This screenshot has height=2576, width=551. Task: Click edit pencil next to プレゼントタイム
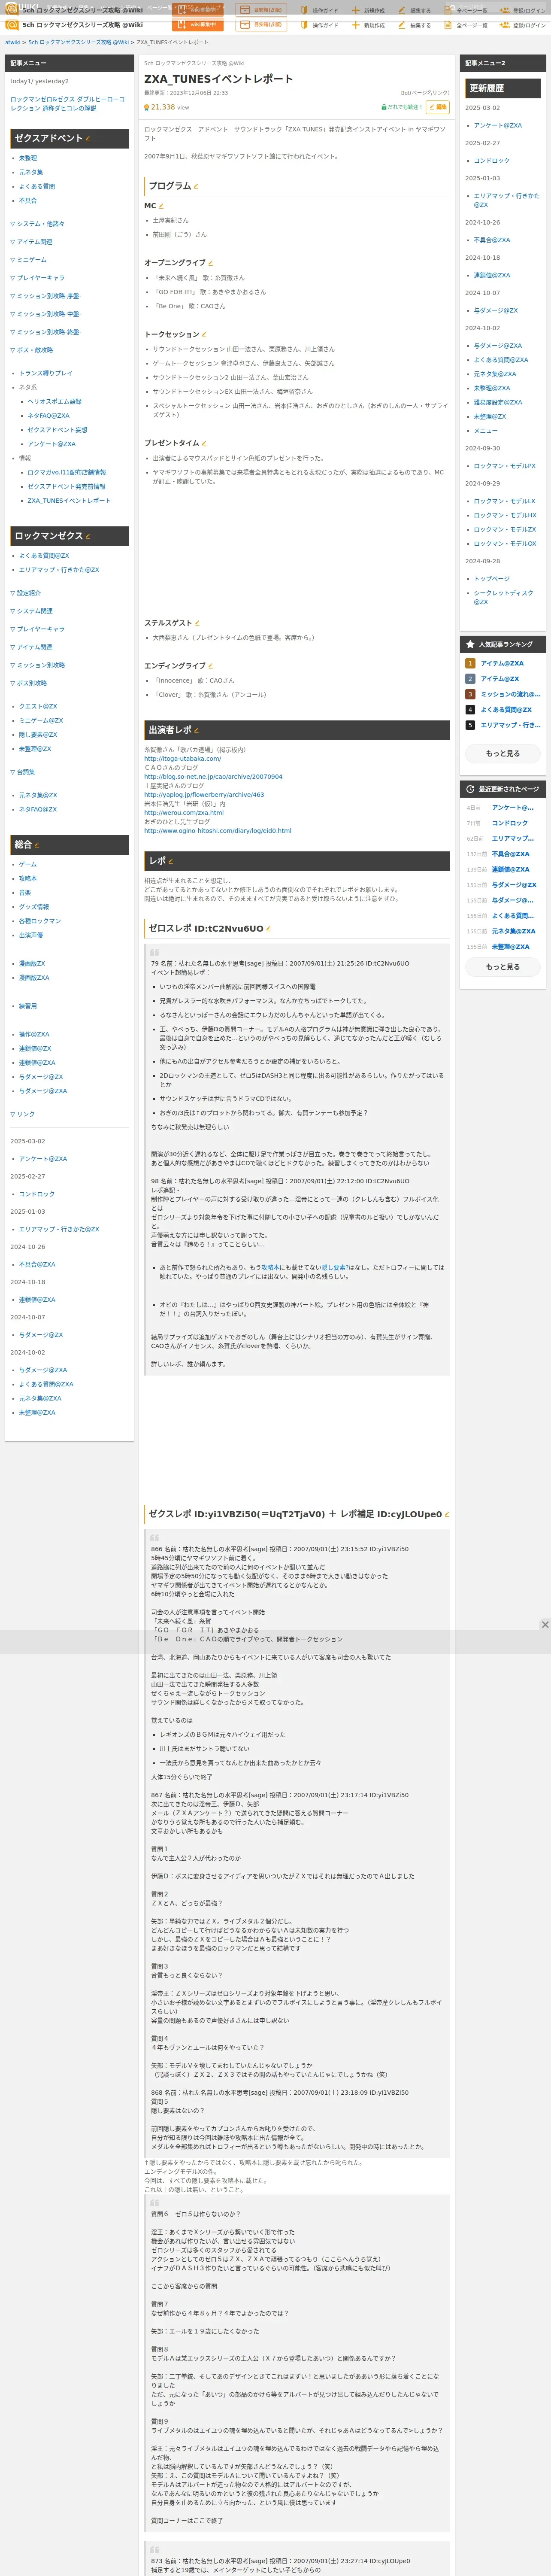click(x=204, y=443)
